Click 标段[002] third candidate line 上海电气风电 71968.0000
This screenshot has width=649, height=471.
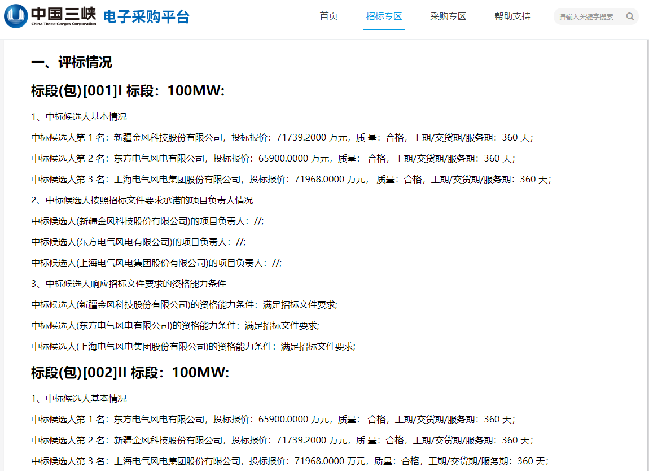point(290,461)
